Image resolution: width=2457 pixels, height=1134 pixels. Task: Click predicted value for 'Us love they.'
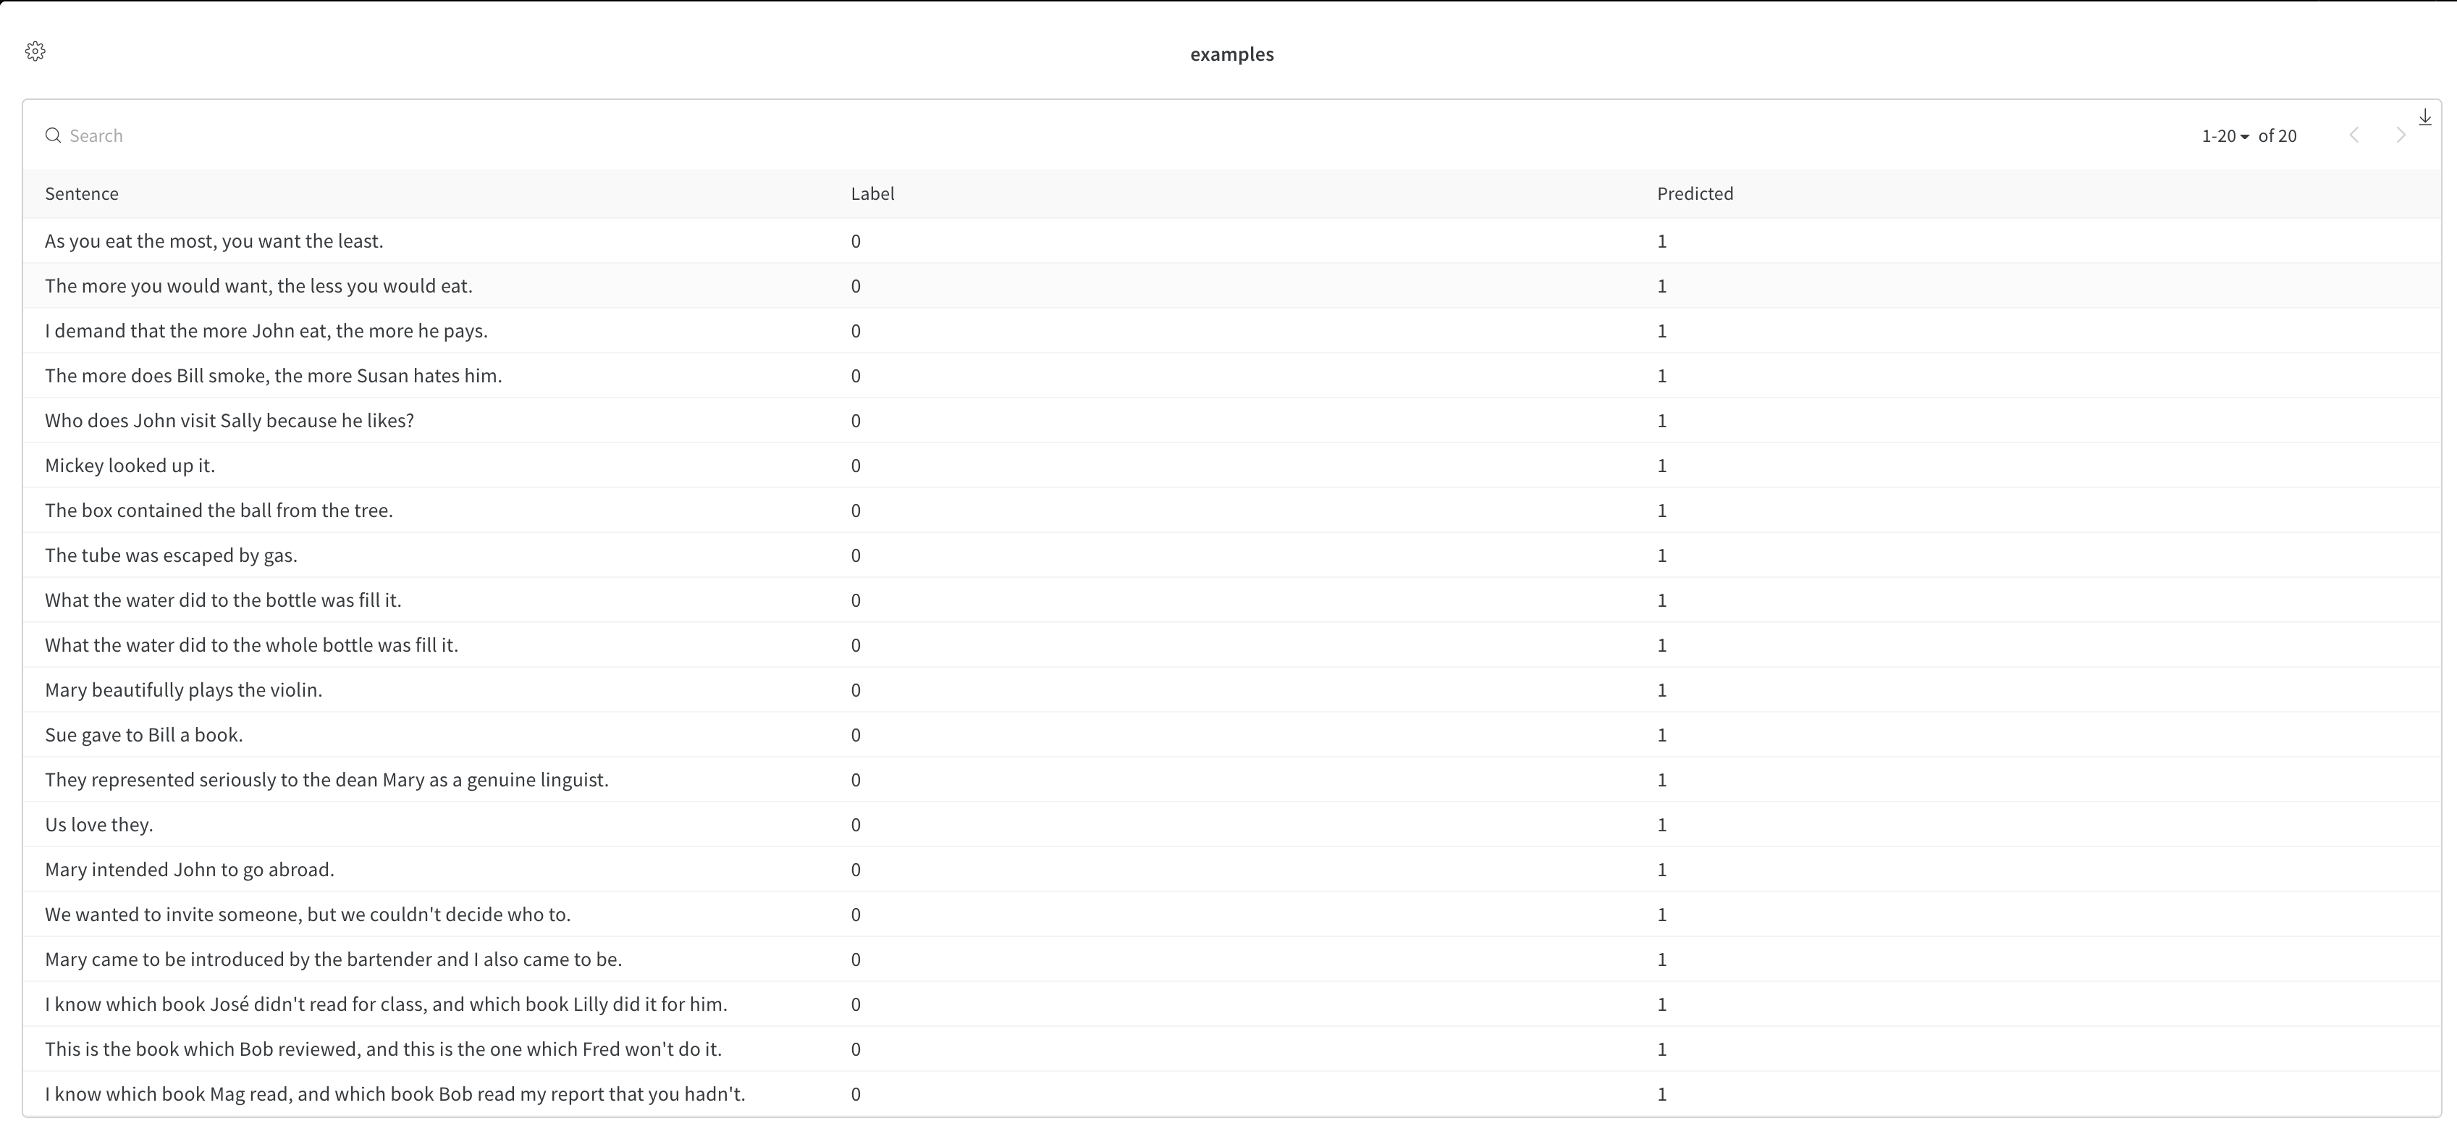(1661, 825)
